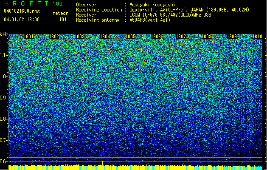Click the meteor count value 101

click(x=63, y=20)
